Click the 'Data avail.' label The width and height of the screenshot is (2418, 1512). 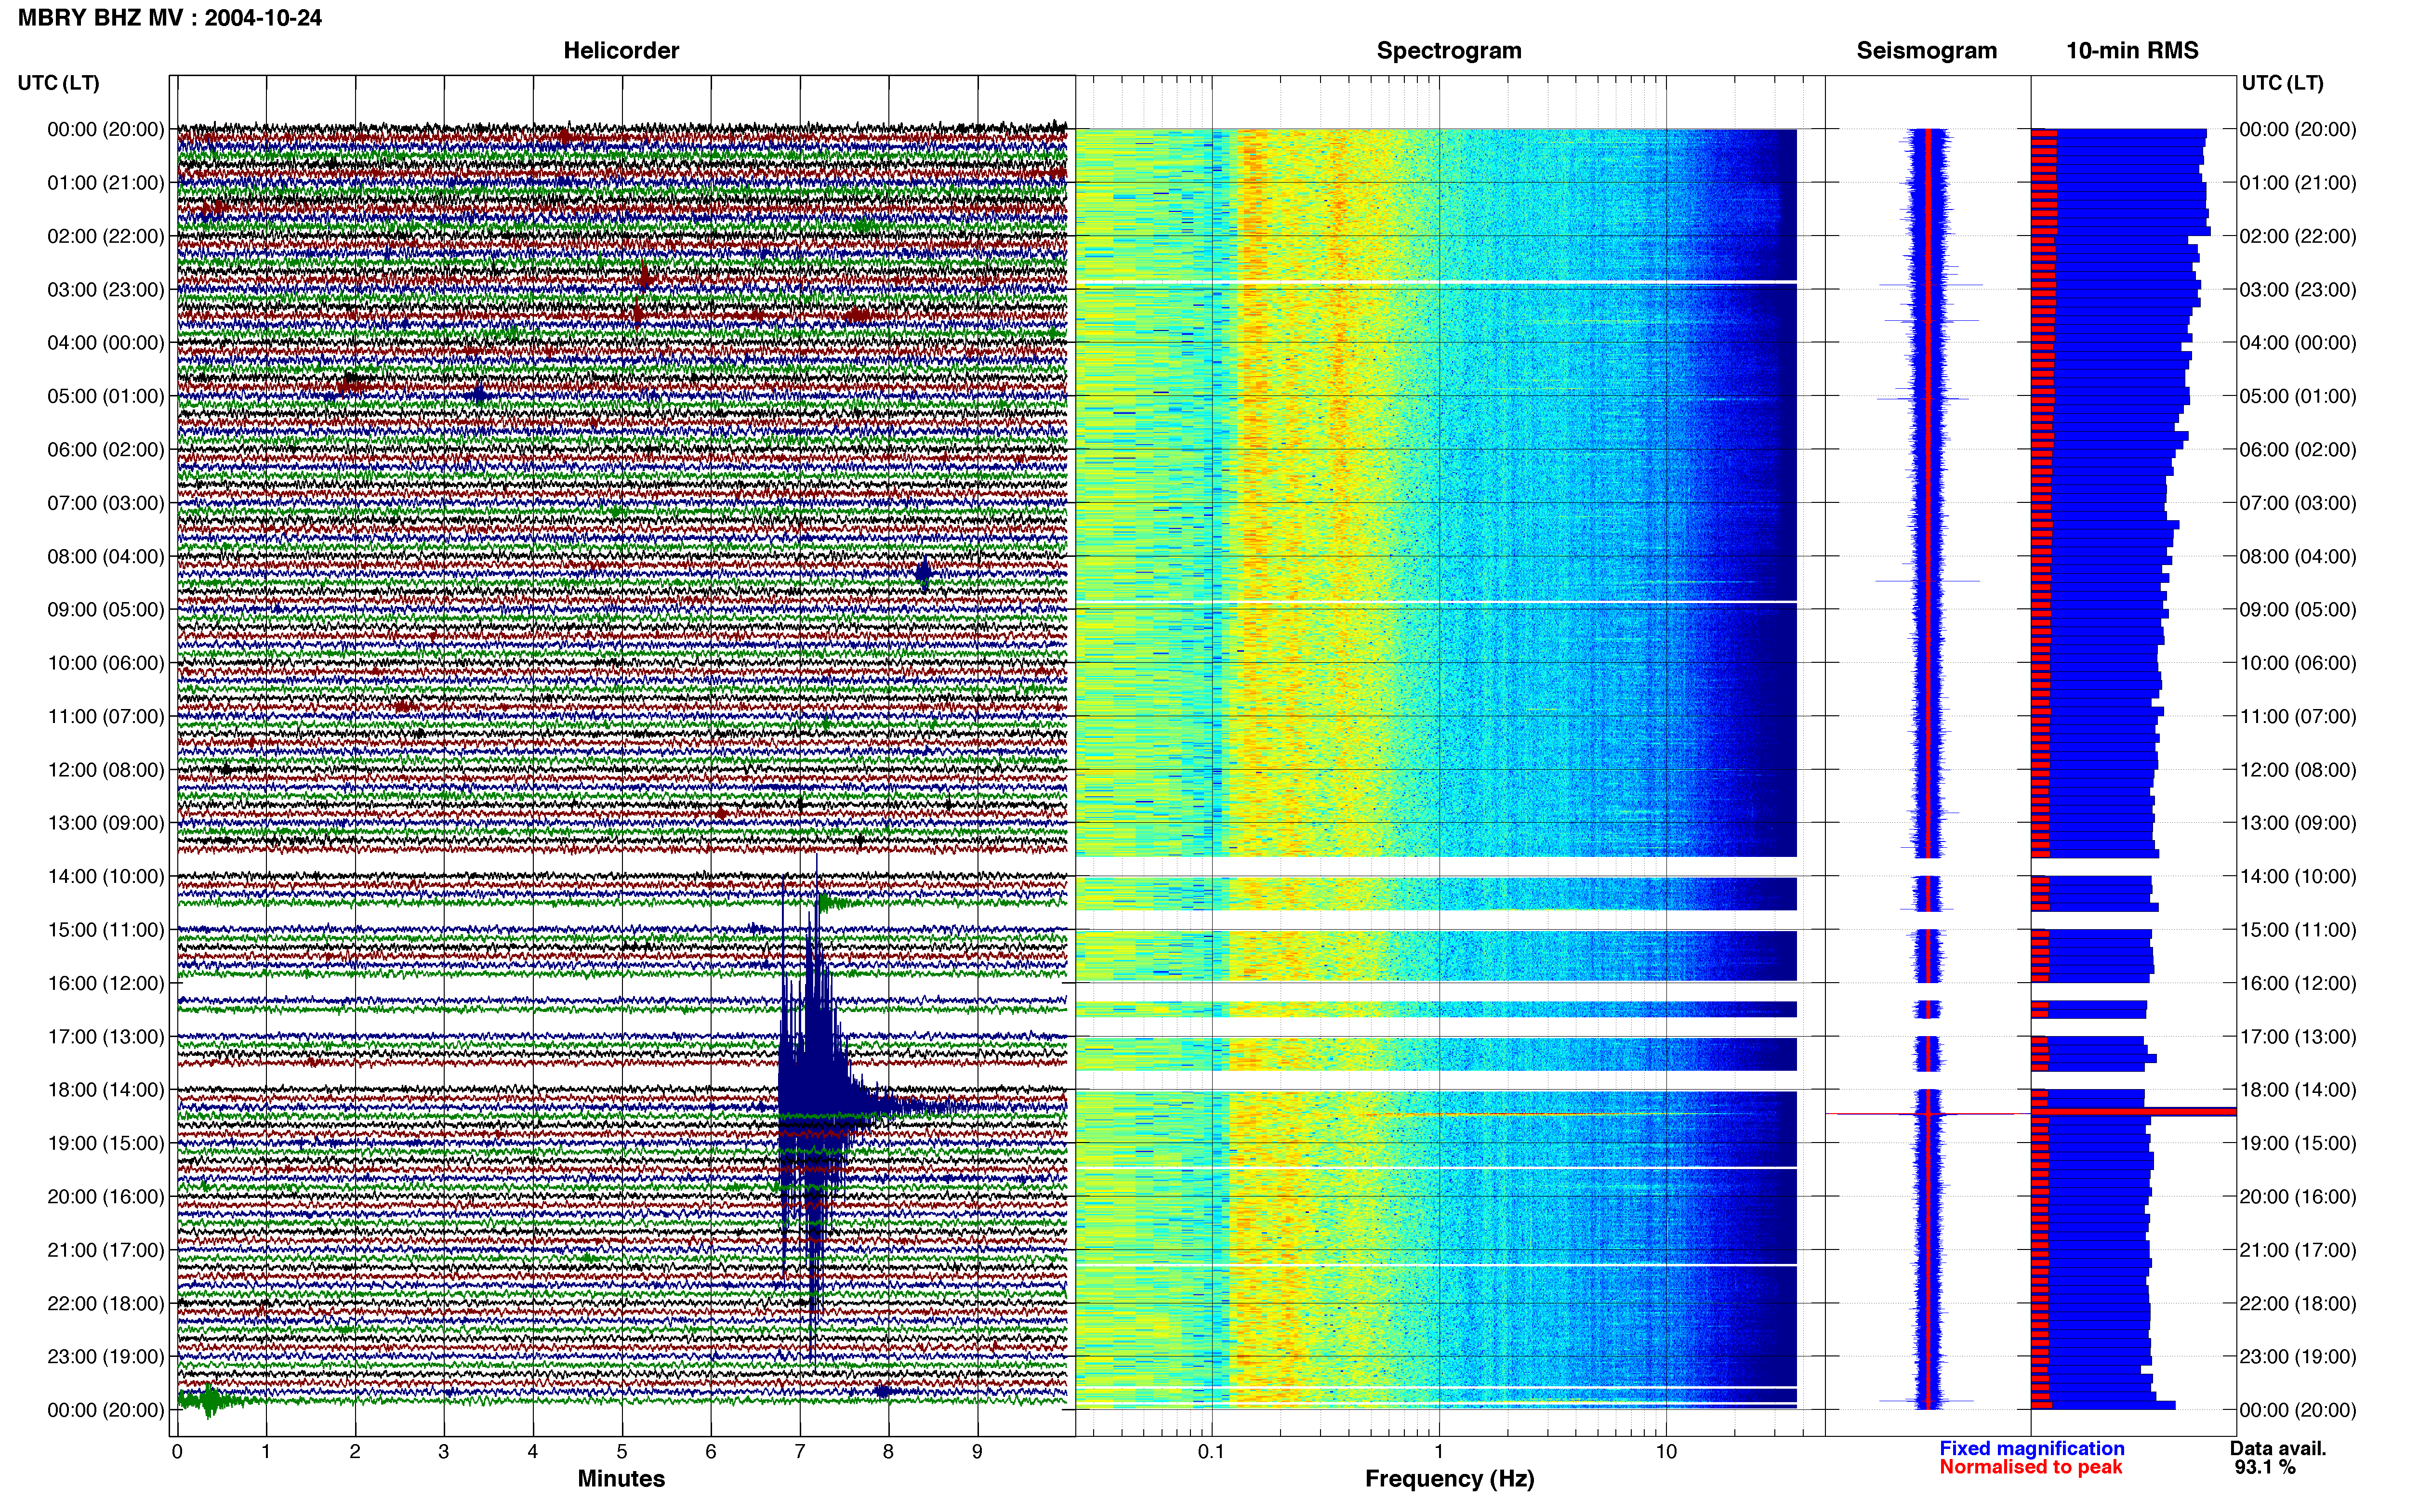2278,1448
